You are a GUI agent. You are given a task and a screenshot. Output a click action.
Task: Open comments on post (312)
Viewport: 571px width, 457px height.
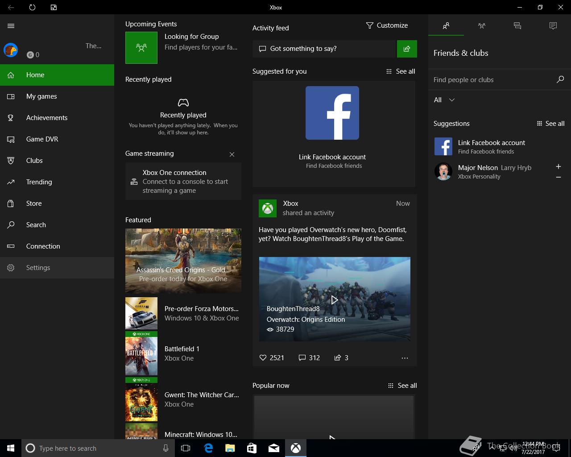309,358
